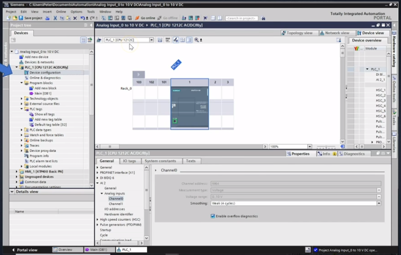Click the Copy icon in the toolbar

pos(62,18)
